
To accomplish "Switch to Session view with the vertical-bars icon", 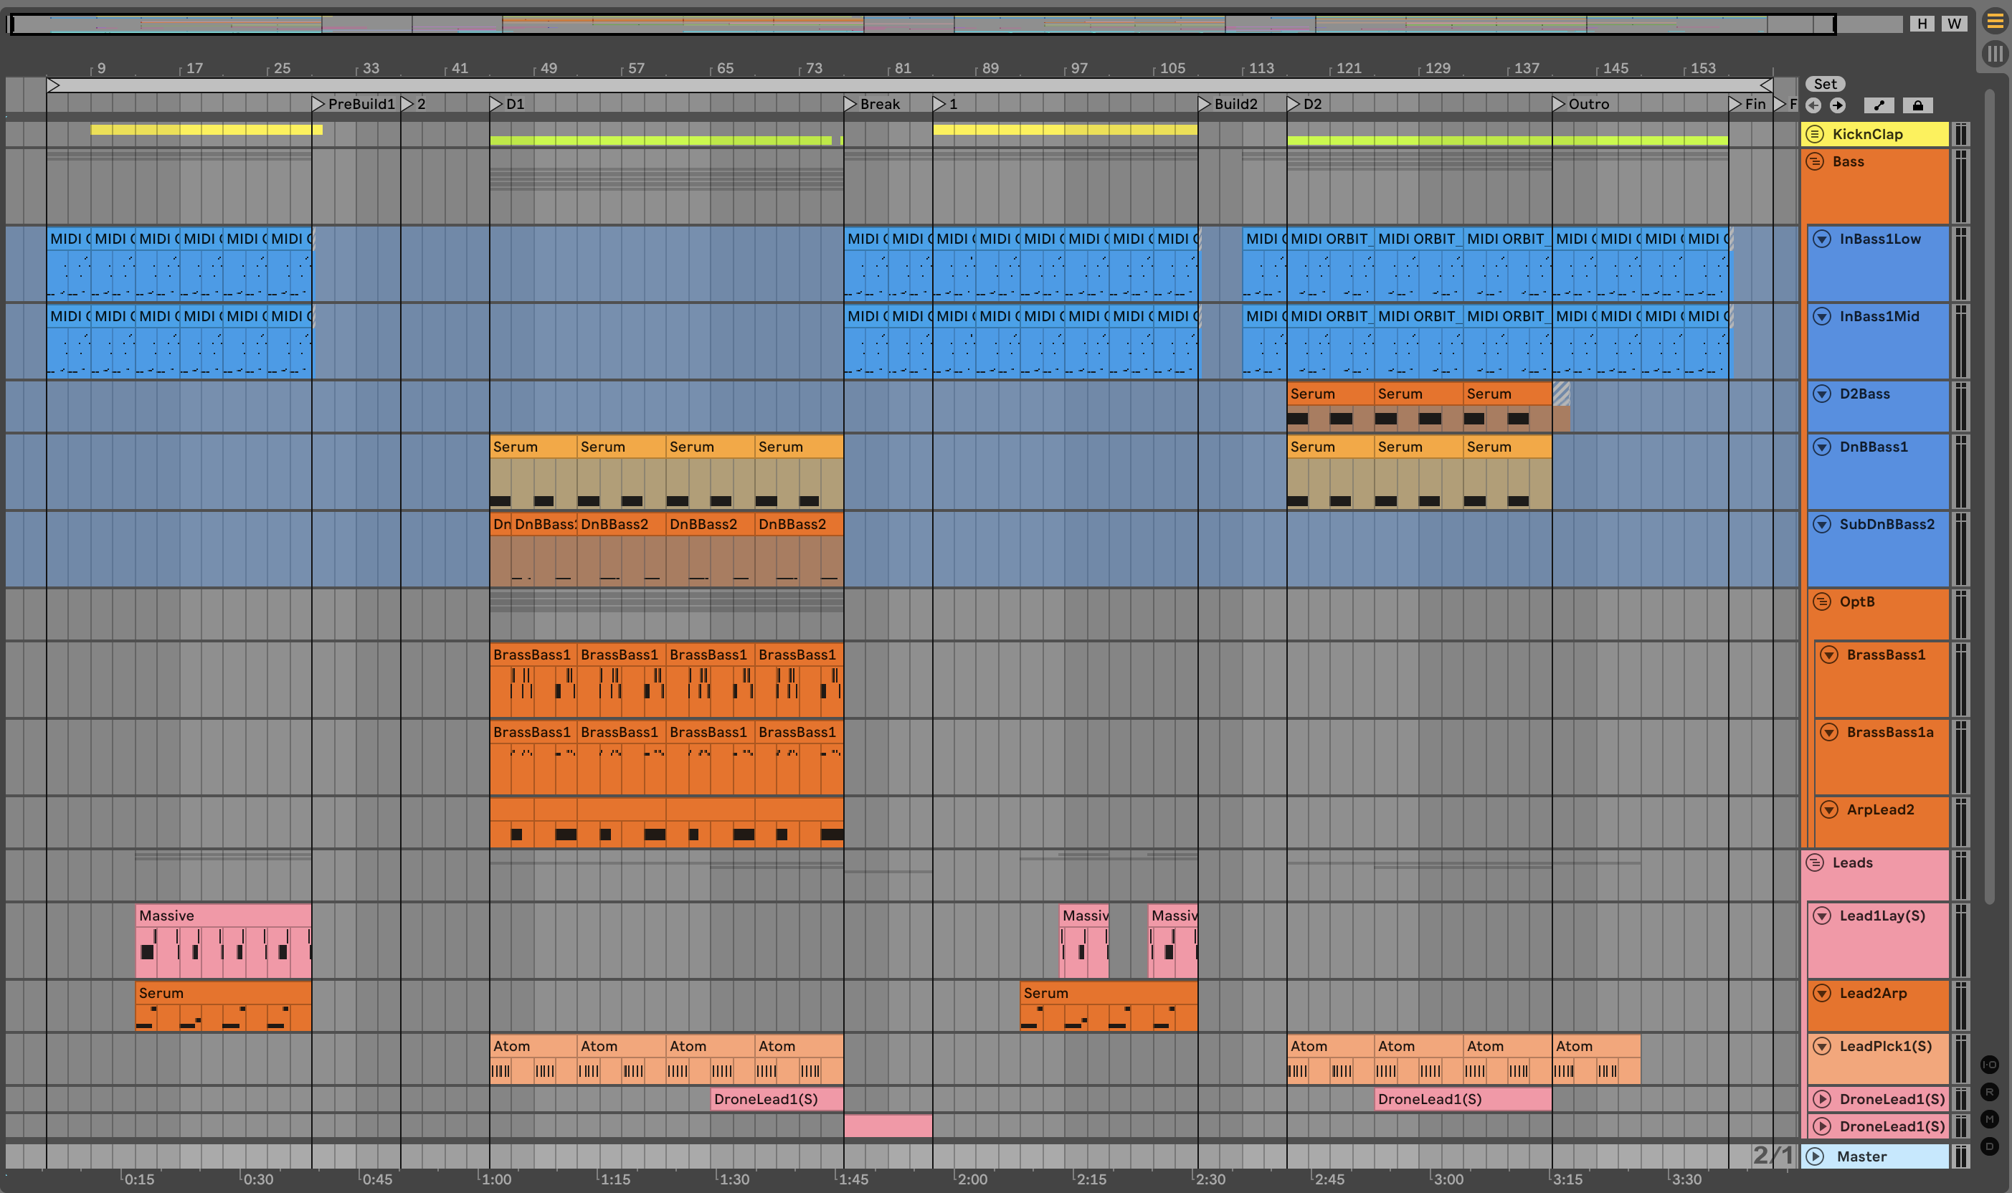I will click(1995, 54).
